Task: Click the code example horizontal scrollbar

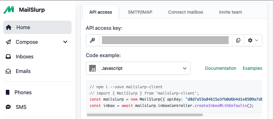Action: (145, 115)
